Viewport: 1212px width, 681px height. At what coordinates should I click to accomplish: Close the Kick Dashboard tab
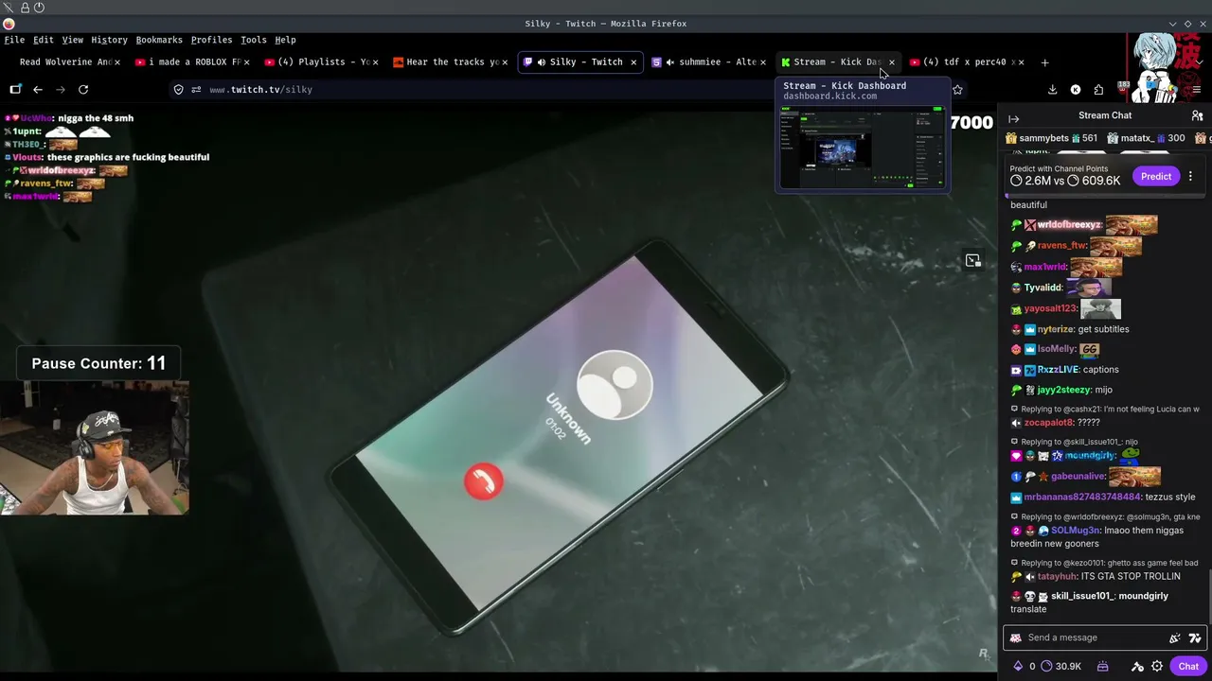(x=892, y=62)
